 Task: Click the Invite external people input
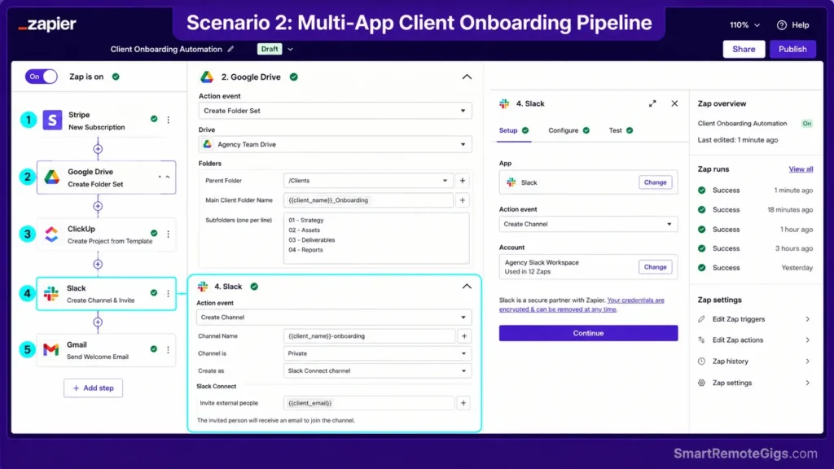[369, 403]
